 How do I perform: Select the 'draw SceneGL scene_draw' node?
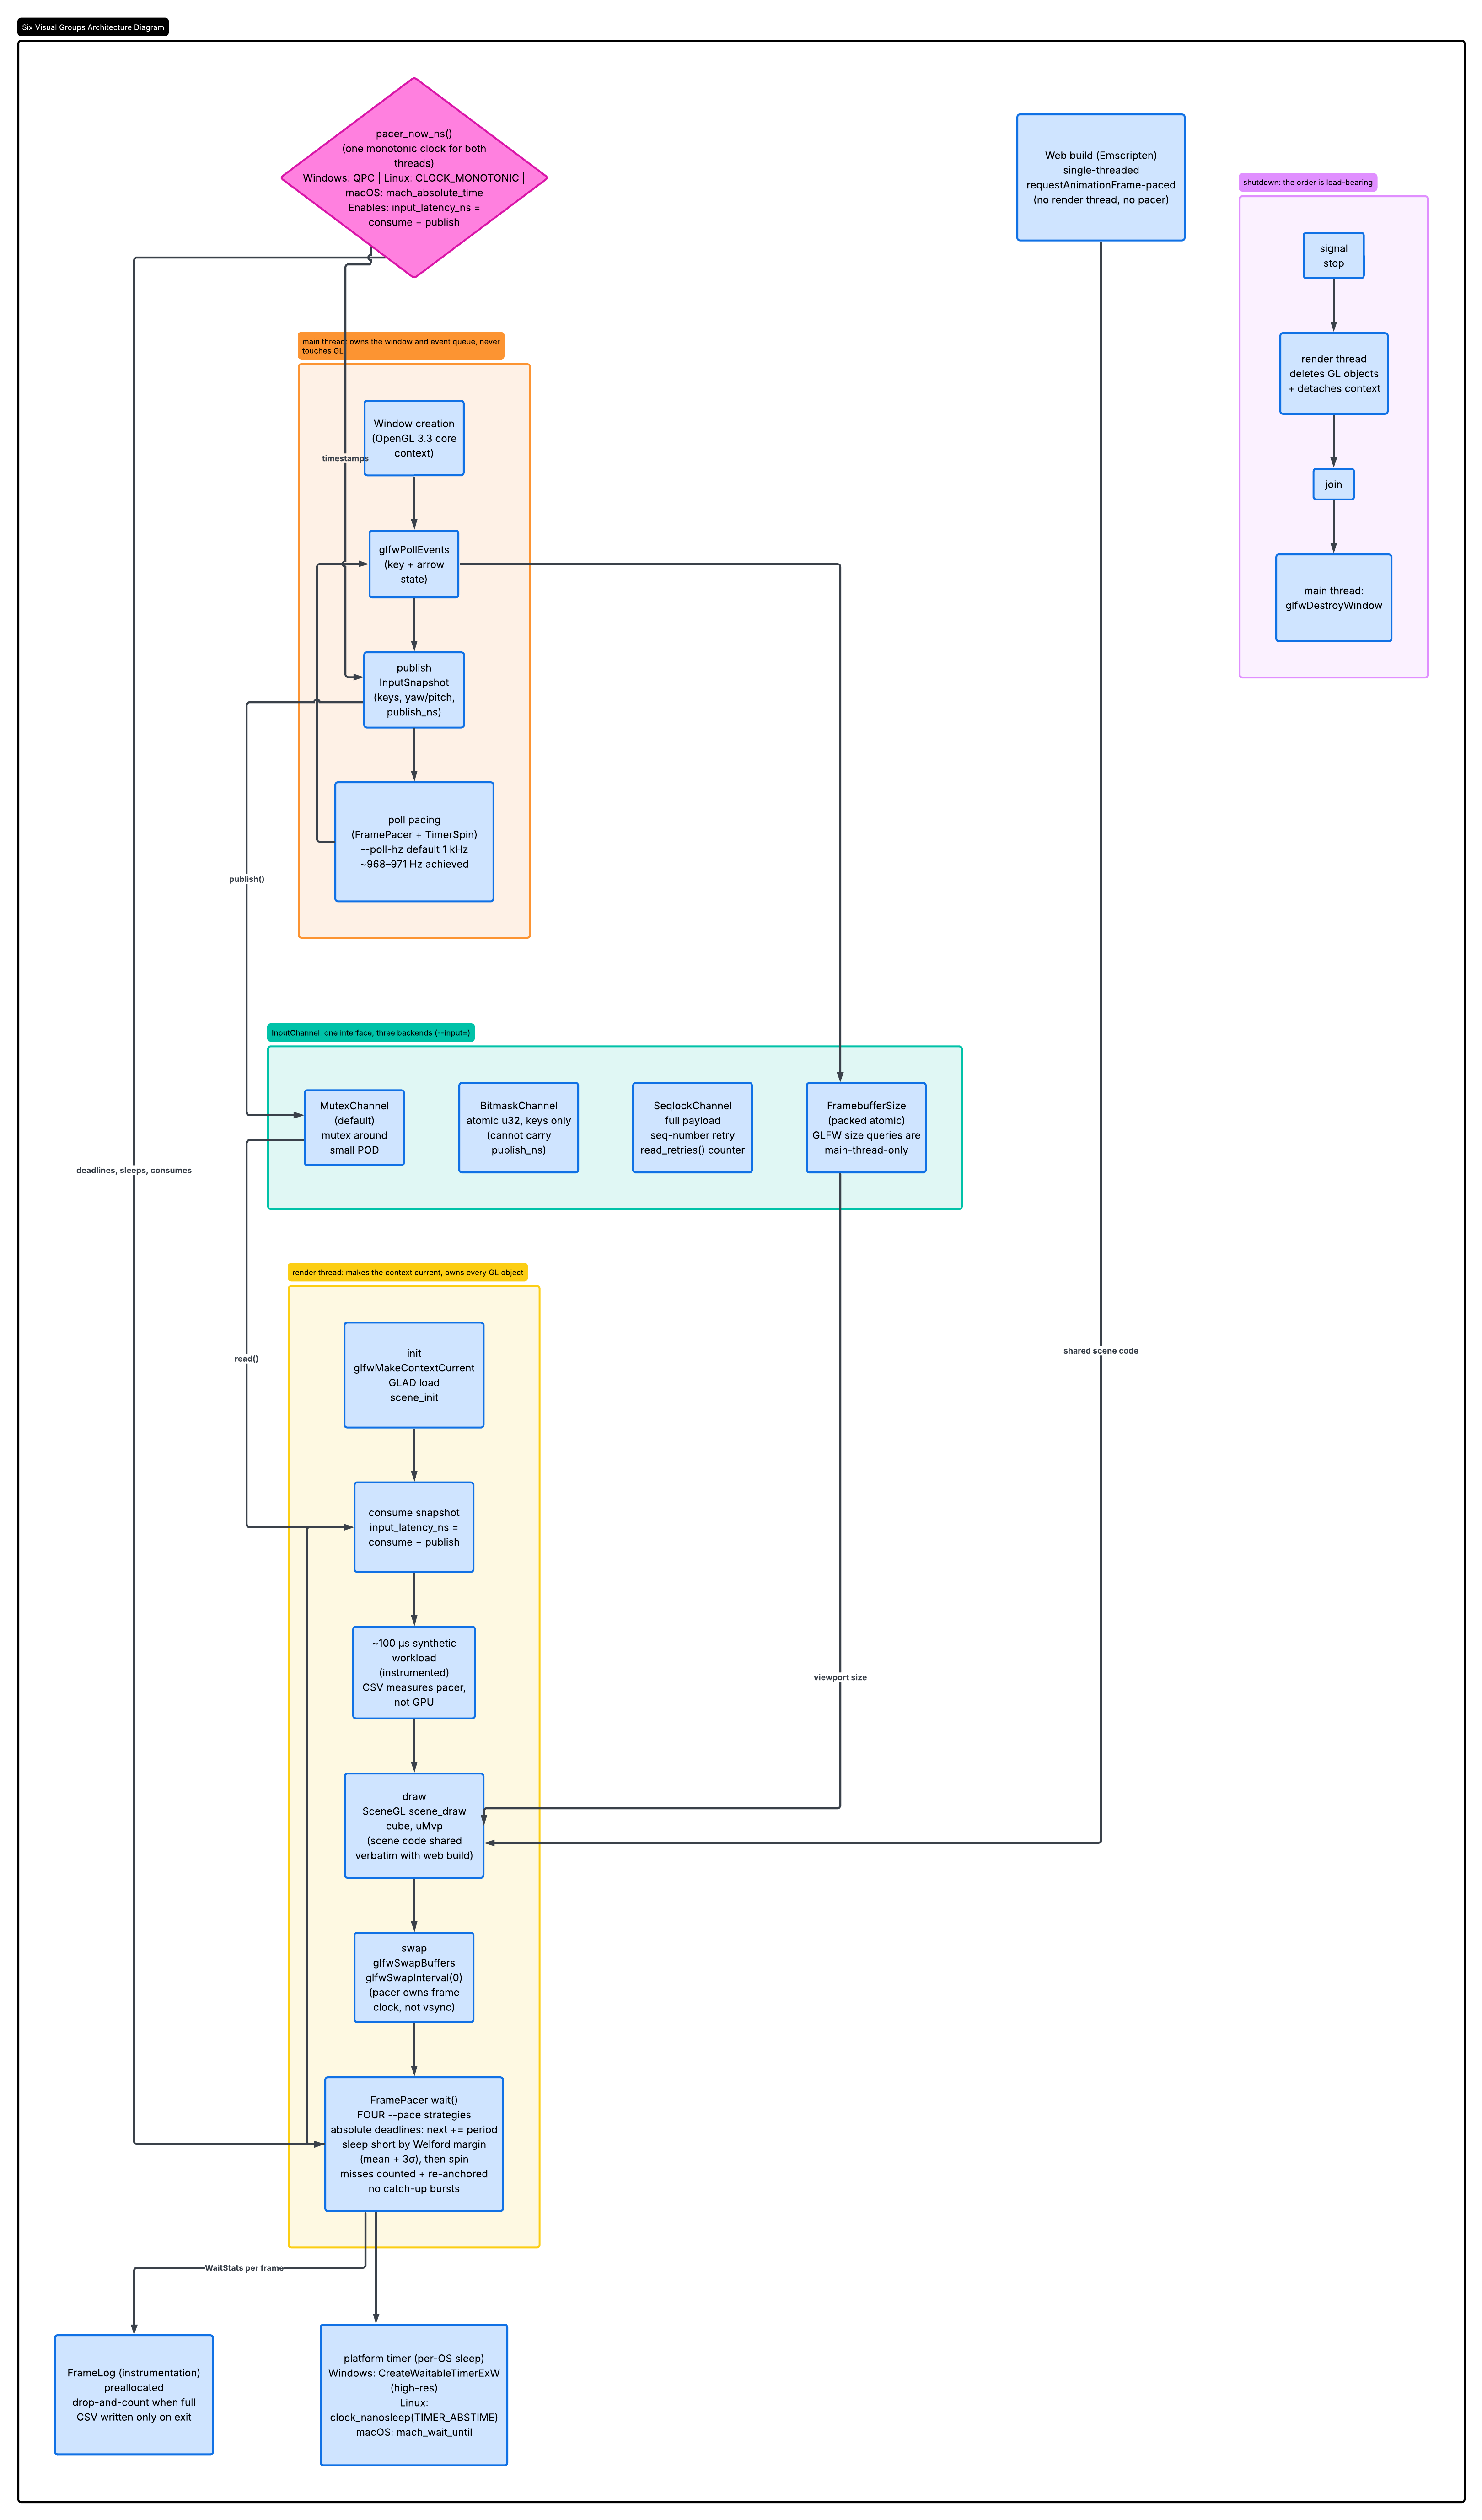click(x=414, y=1826)
